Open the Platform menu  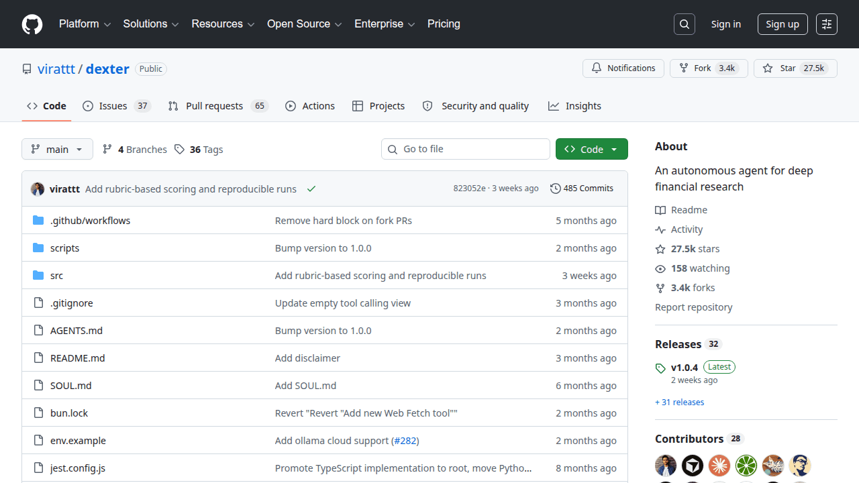85,24
